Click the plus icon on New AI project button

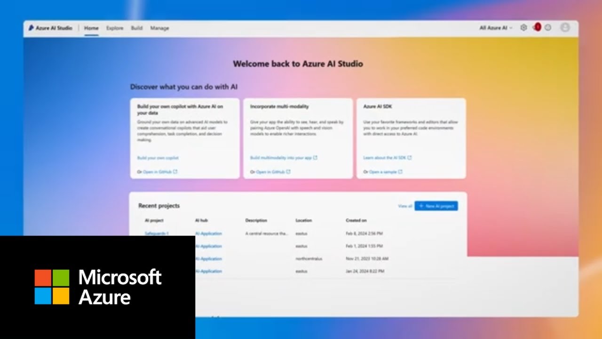pyautogui.click(x=421, y=206)
